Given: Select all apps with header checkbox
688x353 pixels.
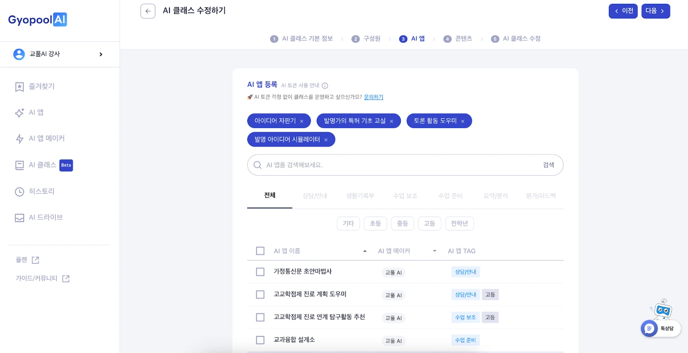Looking at the screenshot, I should coord(260,251).
